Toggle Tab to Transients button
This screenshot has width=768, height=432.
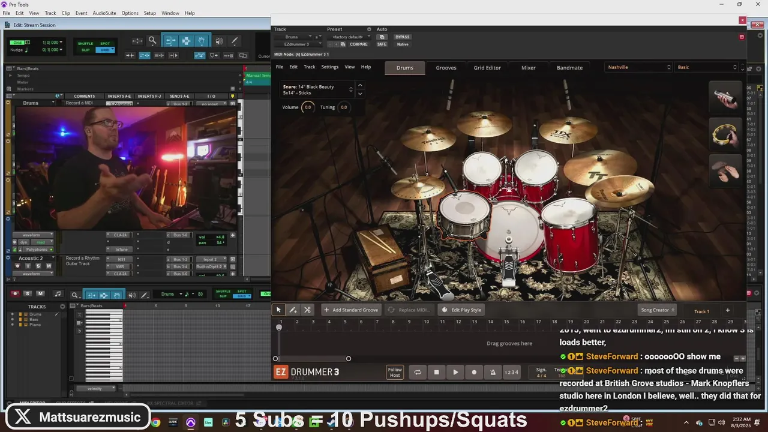coord(130,55)
